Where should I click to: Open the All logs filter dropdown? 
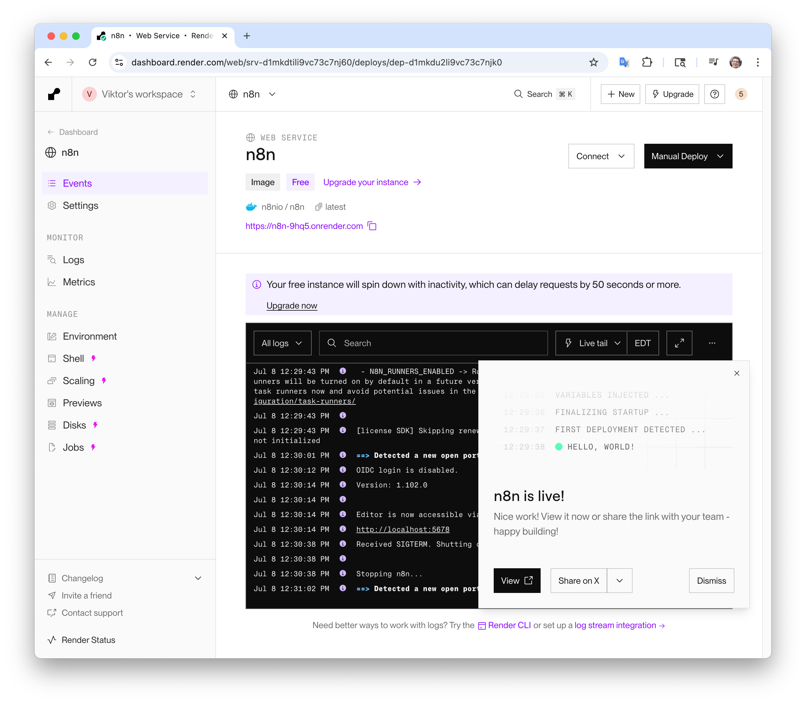pos(282,343)
